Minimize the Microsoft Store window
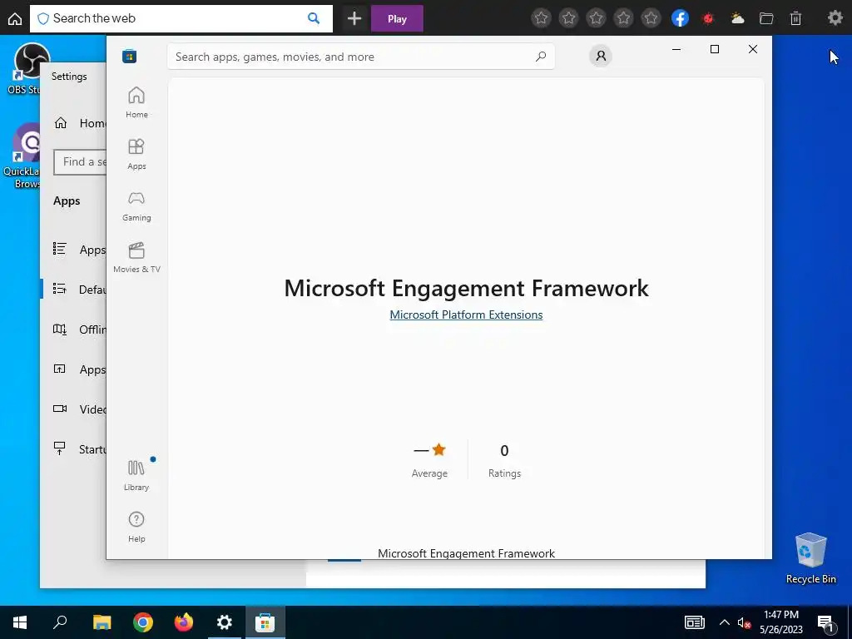The image size is (852, 639). pos(676,49)
